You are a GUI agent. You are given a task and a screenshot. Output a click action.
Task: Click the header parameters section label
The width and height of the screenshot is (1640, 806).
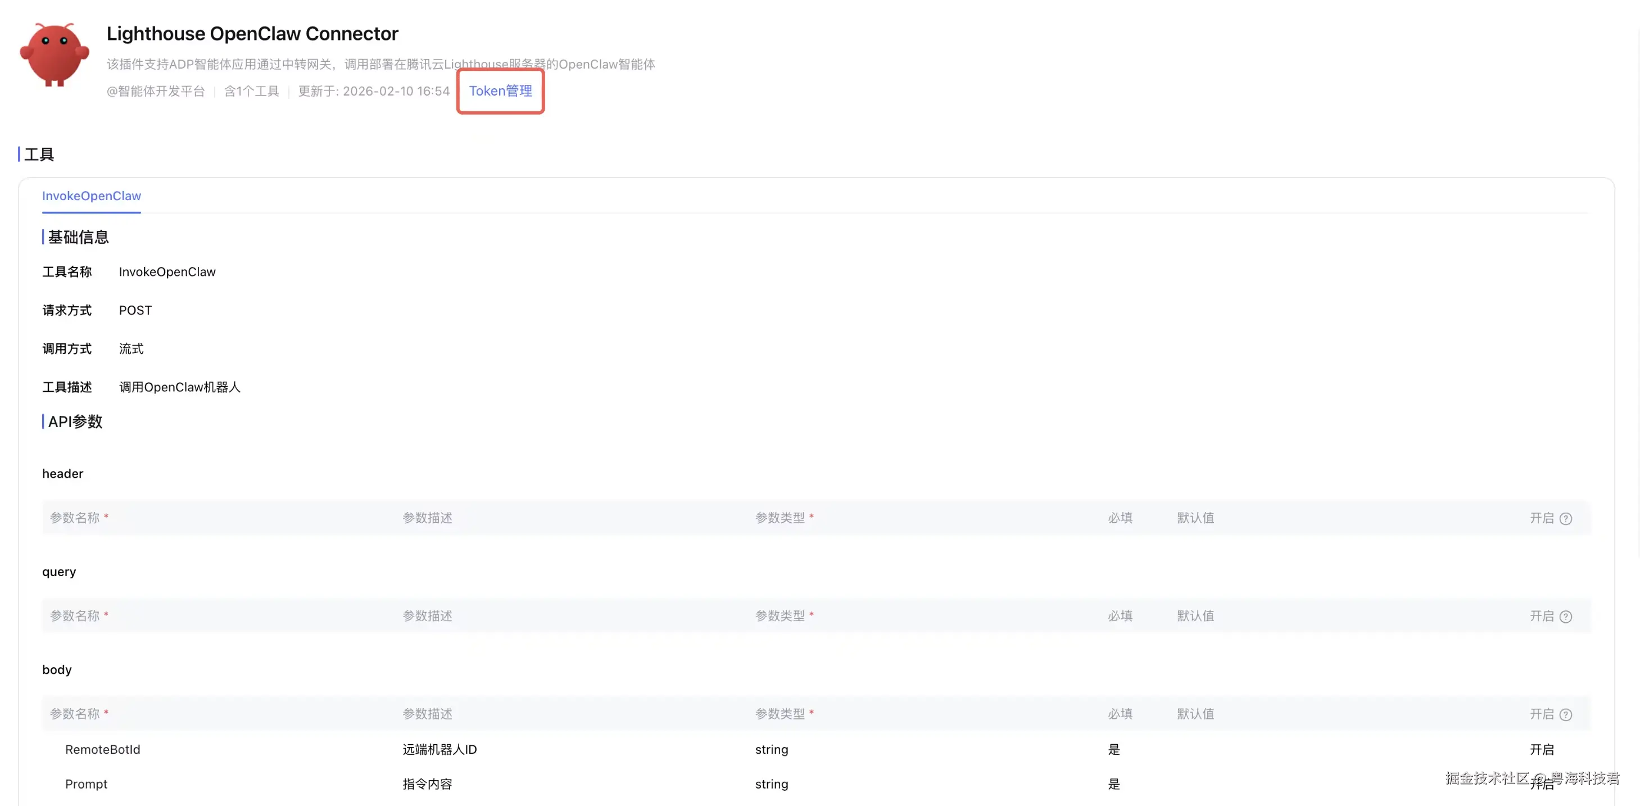click(62, 474)
